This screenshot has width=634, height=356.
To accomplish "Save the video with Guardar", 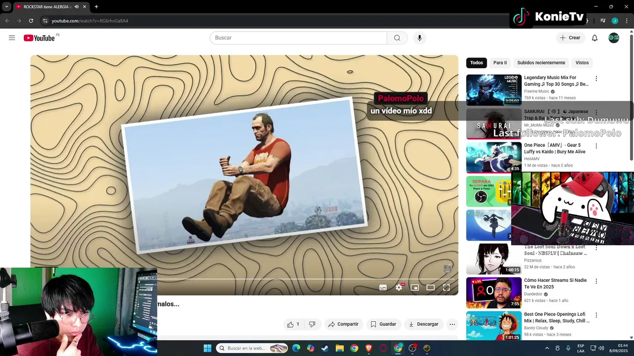I will point(383,324).
